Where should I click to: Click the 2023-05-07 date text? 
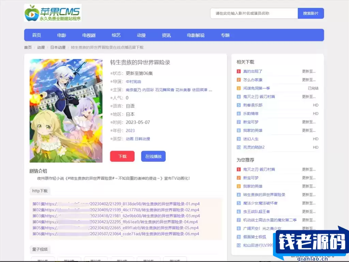pos(138,122)
